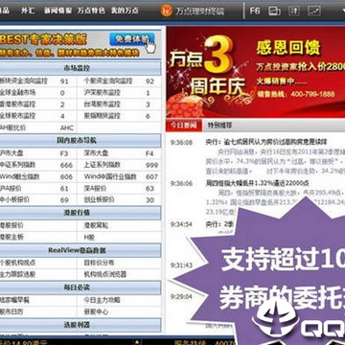The image size is (345, 345).
Task: Click the 每日必读 section header
Action: pyautogui.click(x=80, y=287)
